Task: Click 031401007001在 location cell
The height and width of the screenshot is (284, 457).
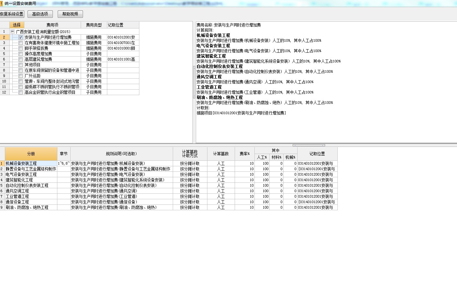Action: pyautogui.click(x=123, y=43)
